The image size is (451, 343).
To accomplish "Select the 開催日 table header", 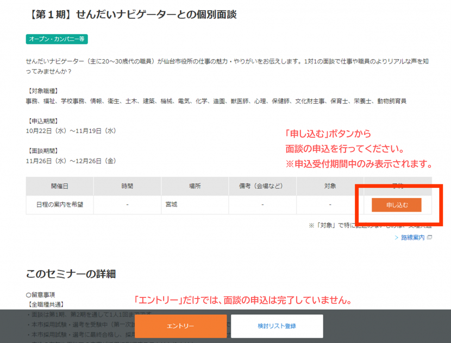I will 60,186.
